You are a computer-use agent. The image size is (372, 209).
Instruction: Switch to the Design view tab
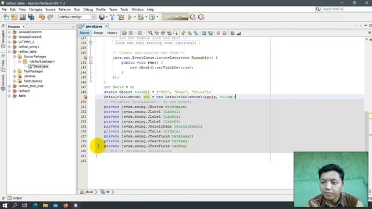click(98, 33)
